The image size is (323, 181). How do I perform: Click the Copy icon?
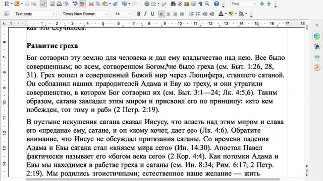click(x=98, y=4)
